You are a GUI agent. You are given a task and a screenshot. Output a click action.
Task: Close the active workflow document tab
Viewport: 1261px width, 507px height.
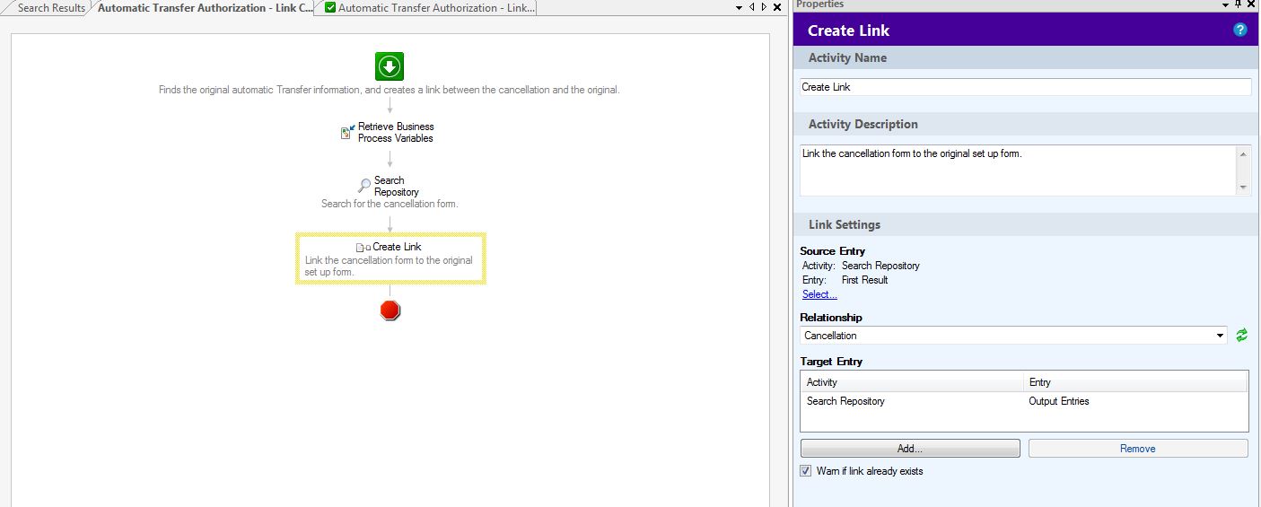(x=776, y=7)
